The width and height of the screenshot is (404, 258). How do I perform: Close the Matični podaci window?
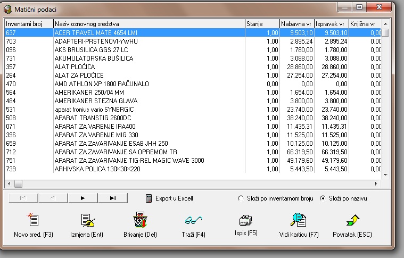click(x=380, y=7)
